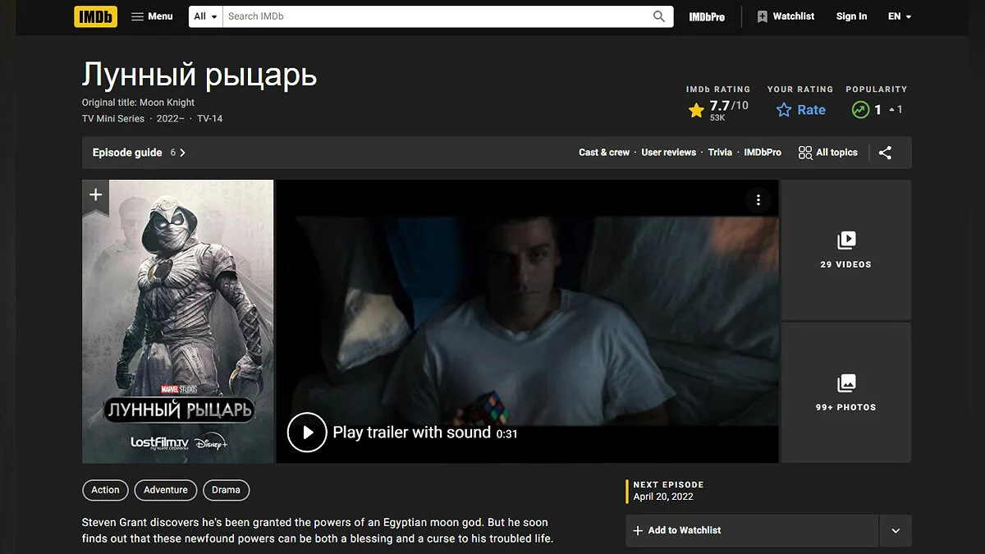
Task: Play the trailer with the play button
Action: 307,433
